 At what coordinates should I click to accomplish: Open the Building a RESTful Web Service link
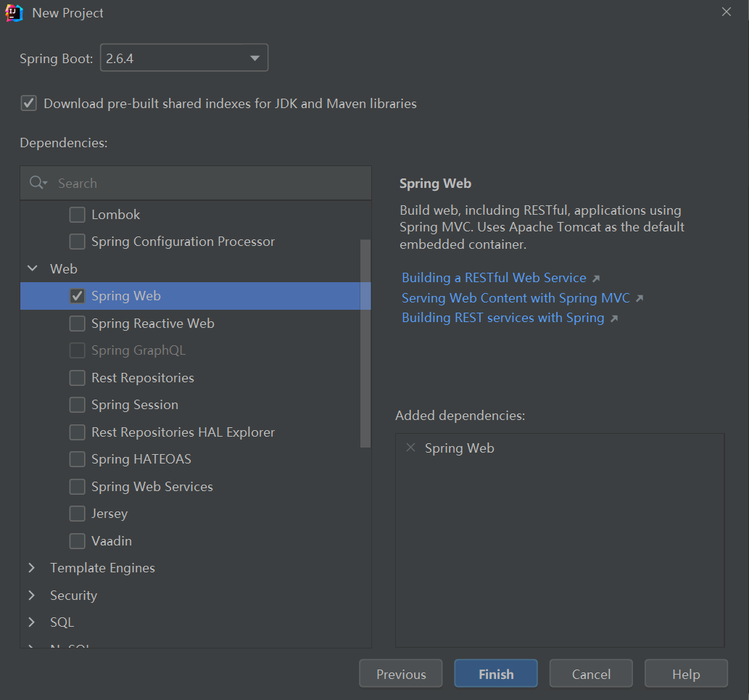click(494, 278)
